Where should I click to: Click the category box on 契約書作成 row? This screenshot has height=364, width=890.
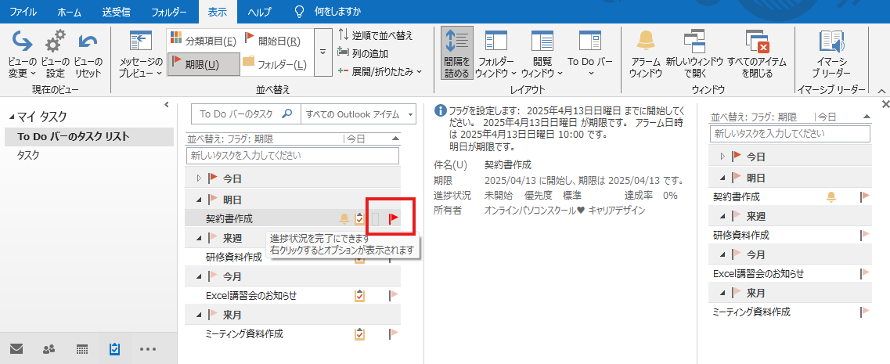click(x=375, y=218)
